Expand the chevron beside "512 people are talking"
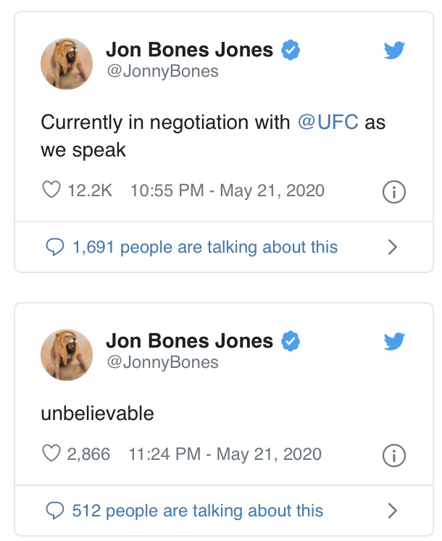This screenshot has width=442, height=541. [x=393, y=511]
